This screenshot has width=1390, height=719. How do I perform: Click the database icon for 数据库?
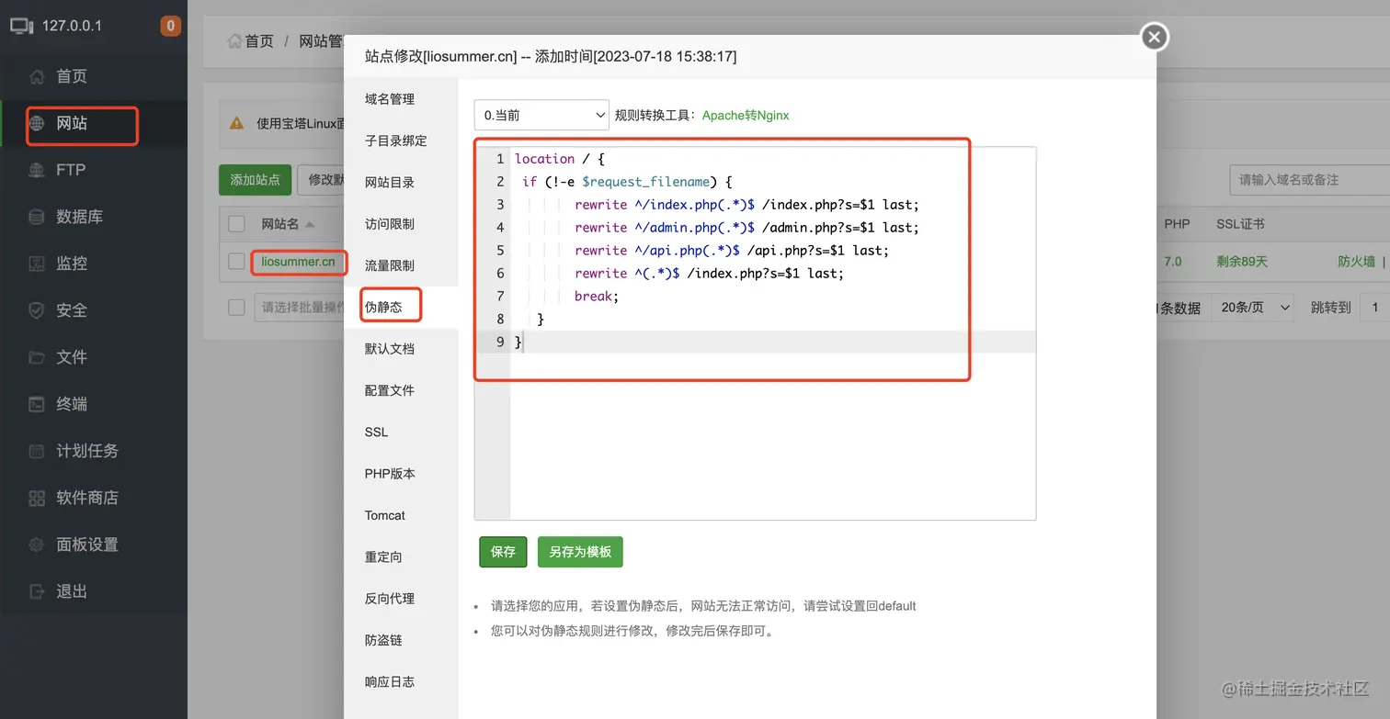coord(37,217)
